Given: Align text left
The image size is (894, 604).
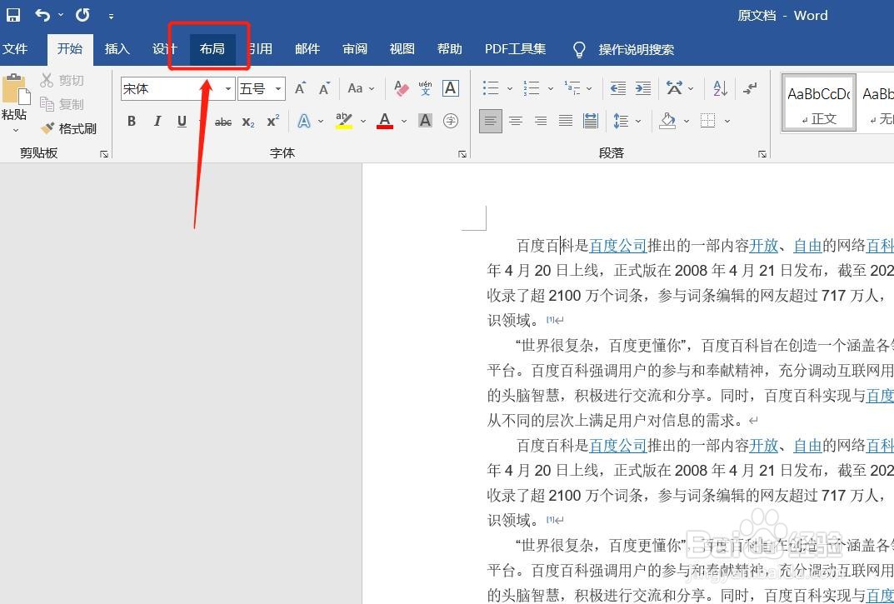Looking at the screenshot, I should point(491,121).
